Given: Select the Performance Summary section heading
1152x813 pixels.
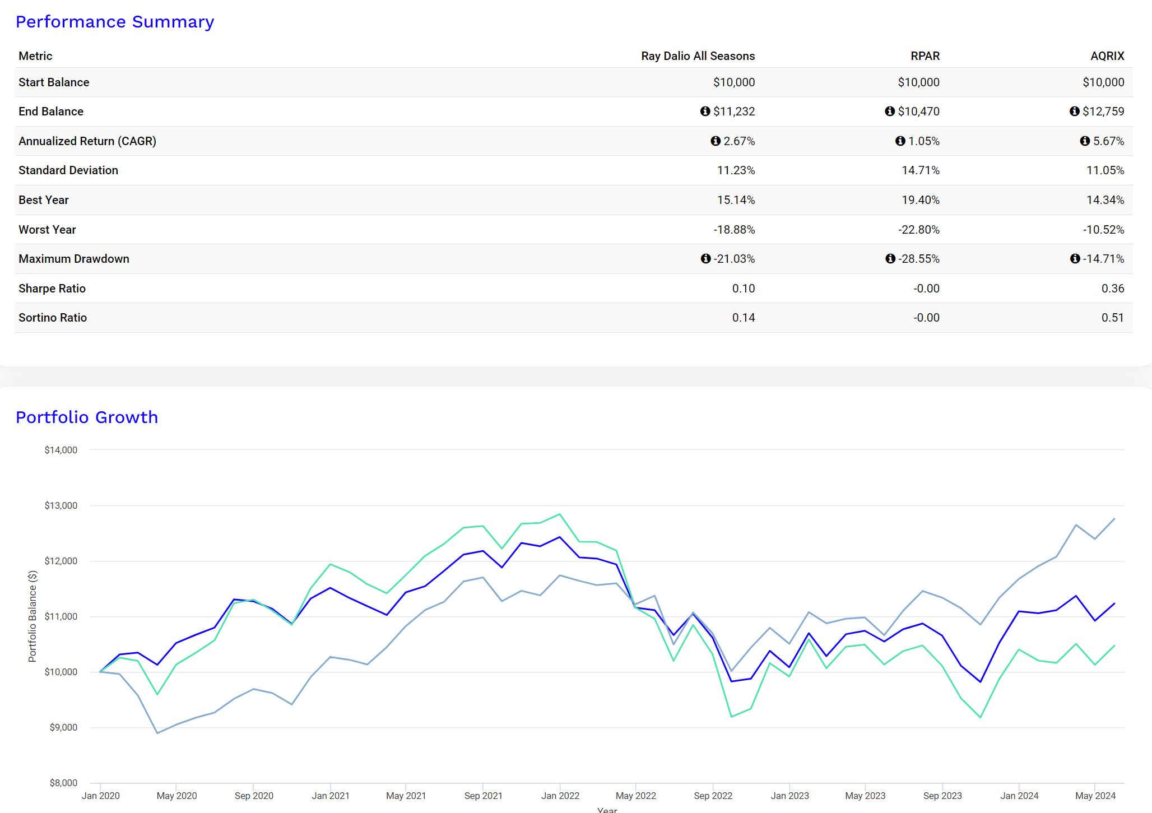Looking at the screenshot, I should click(115, 22).
